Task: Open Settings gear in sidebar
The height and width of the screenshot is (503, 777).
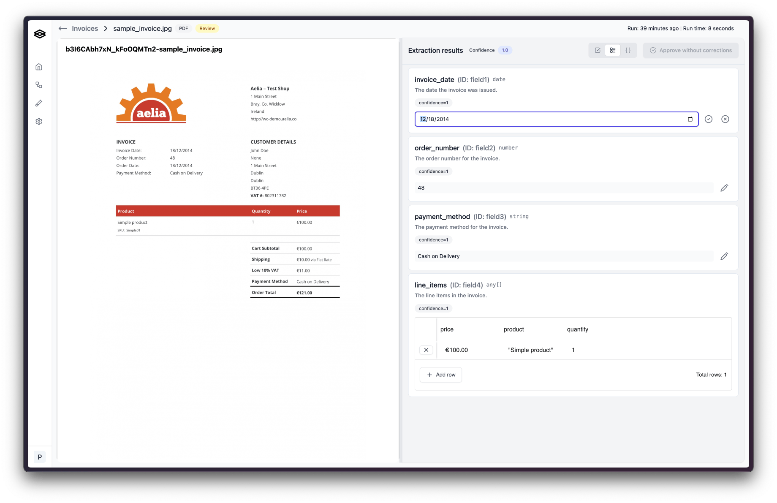Action: (39, 122)
